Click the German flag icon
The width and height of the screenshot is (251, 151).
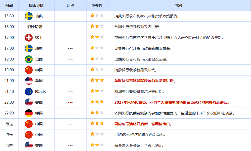(29, 113)
